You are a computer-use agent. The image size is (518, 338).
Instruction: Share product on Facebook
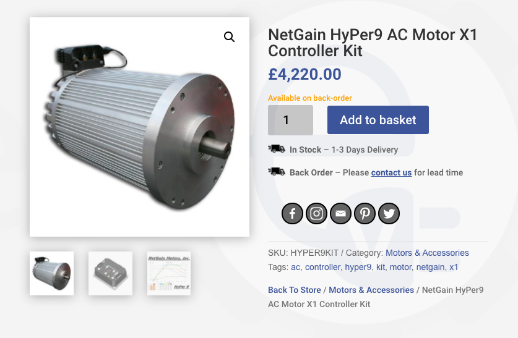292,214
